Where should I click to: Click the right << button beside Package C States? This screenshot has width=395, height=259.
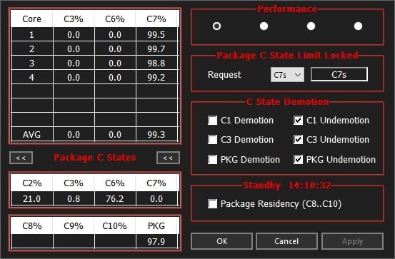click(168, 158)
